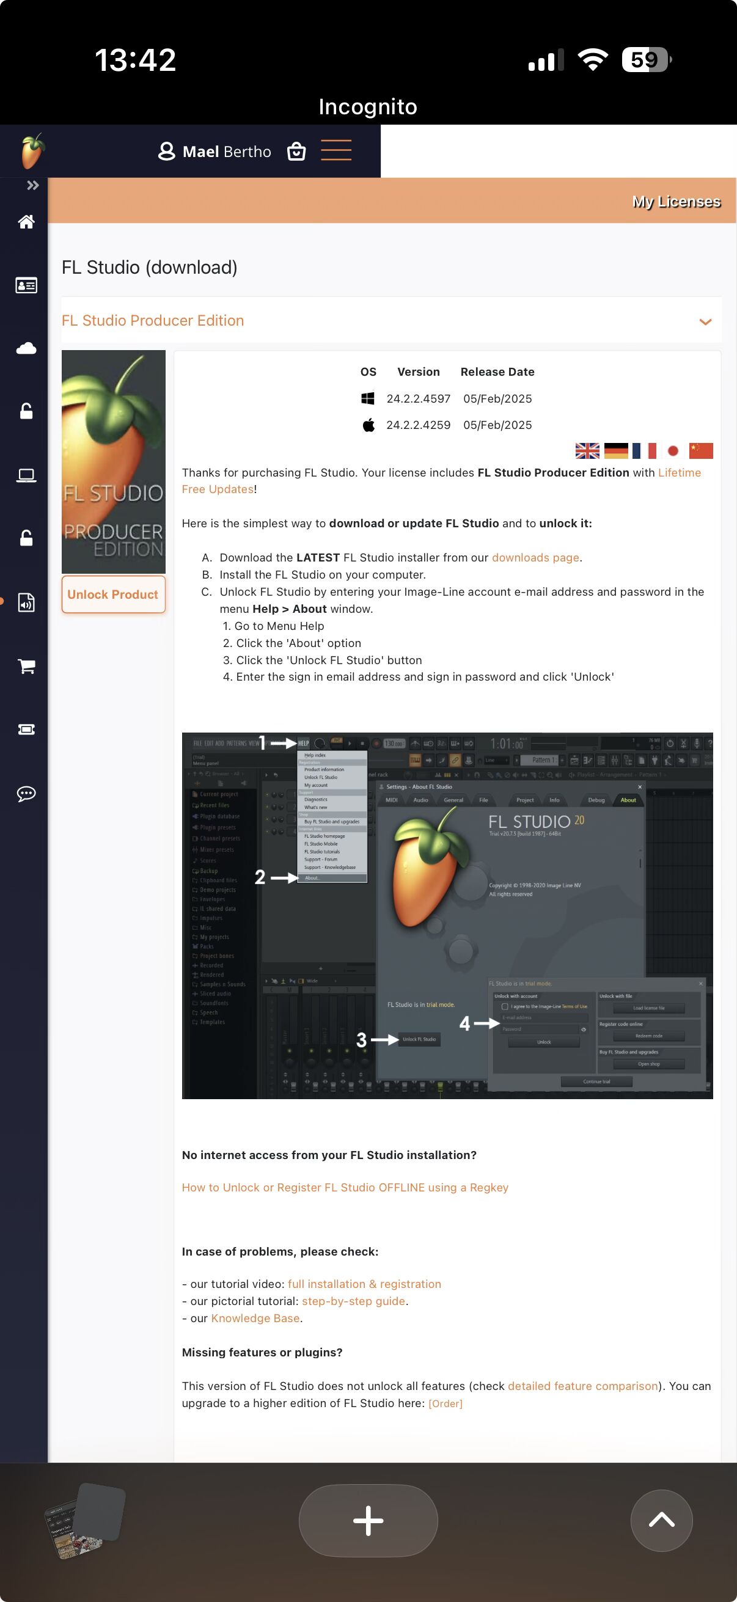Select version 24.2.2.4259 text
The image size is (737, 1602).
419,425
